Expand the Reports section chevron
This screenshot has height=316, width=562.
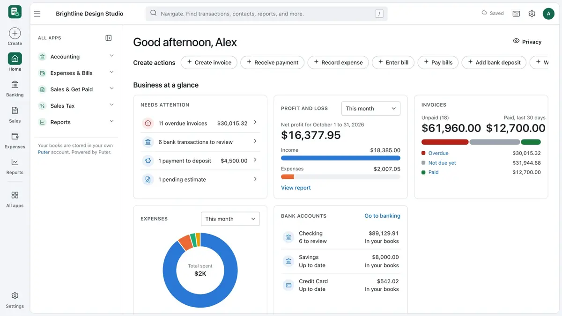(111, 121)
